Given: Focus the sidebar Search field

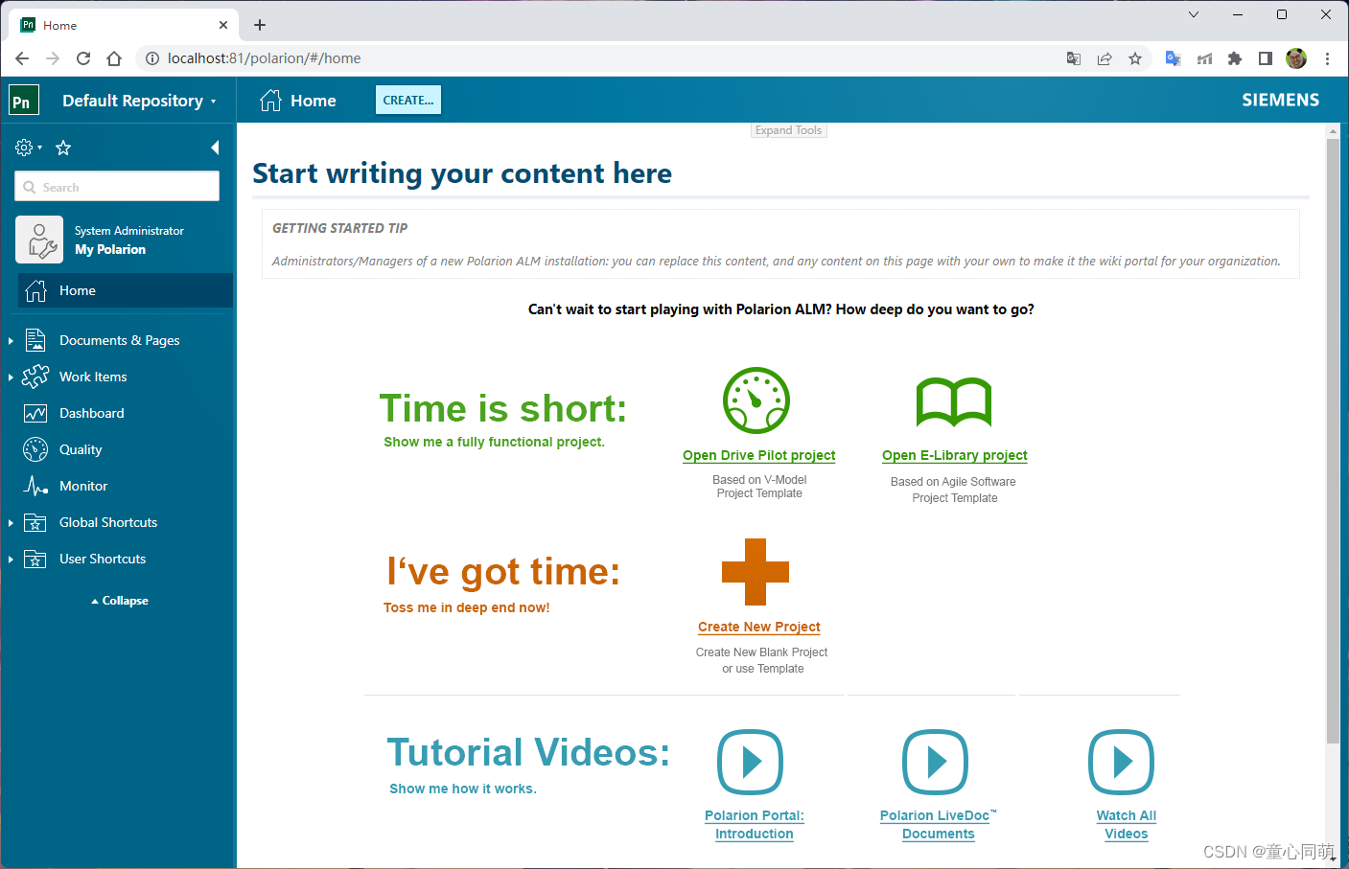Looking at the screenshot, I should pos(117,187).
